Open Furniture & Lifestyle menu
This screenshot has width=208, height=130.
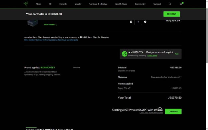click(x=98, y=4)
